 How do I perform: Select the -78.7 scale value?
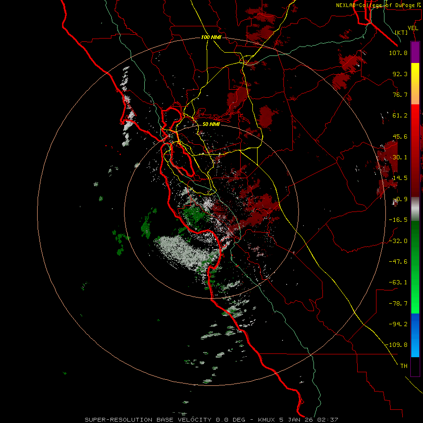[x=398, y=304]
